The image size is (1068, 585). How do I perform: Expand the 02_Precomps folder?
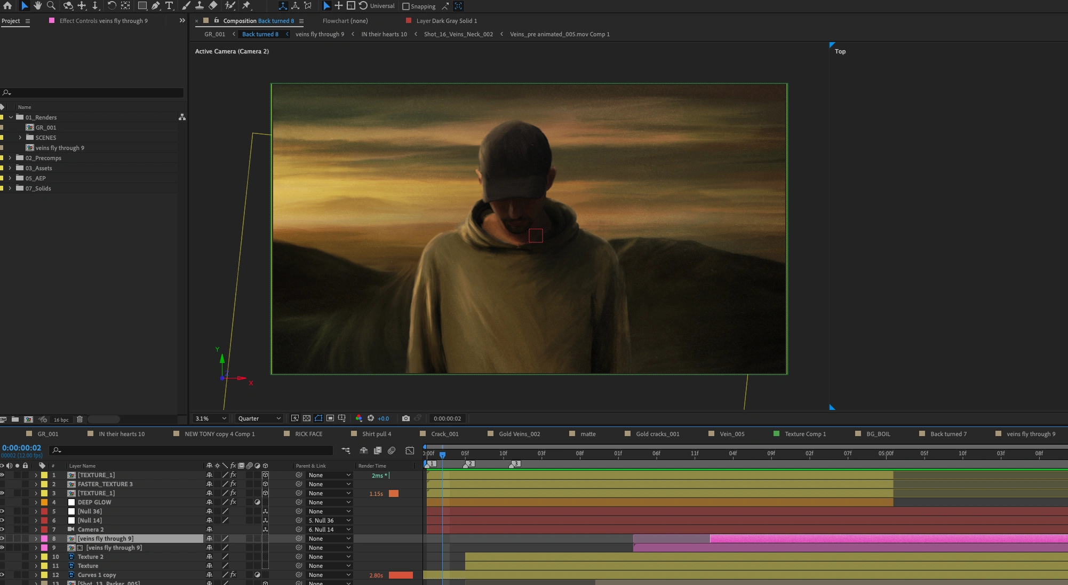[x=10, y=158]
